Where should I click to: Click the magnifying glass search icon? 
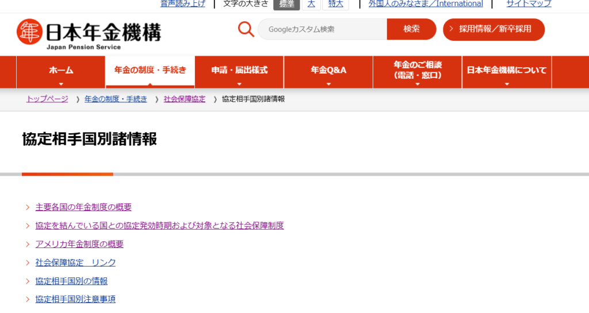click(246, 29)
